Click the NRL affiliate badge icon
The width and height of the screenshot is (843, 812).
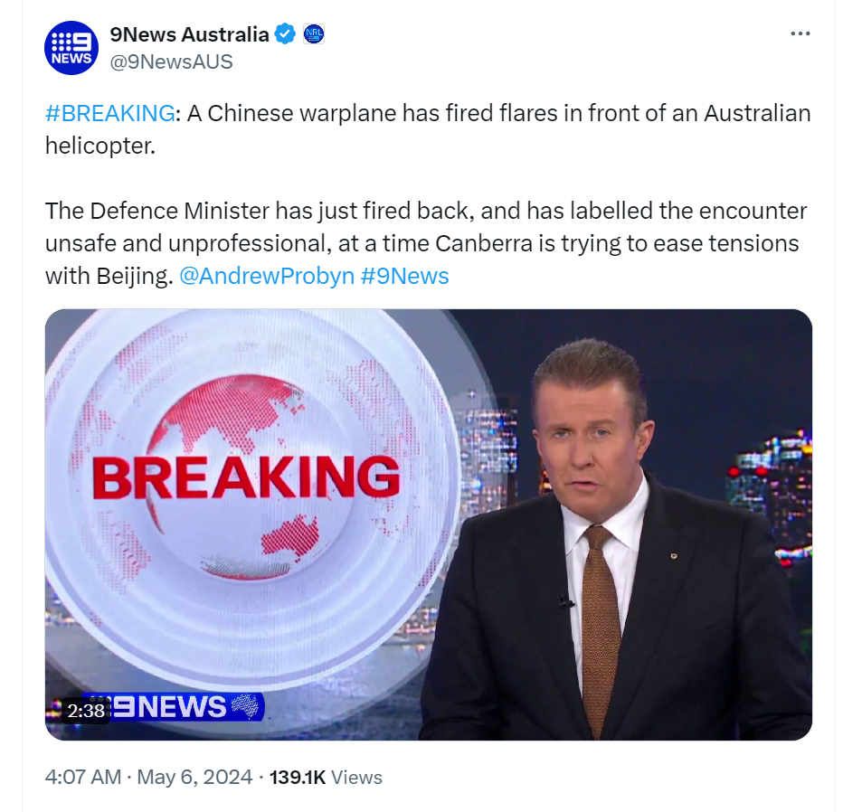tap(314, 34)
